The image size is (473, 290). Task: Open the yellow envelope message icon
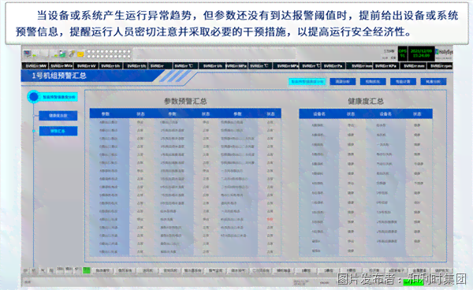[x=80, y=54]
